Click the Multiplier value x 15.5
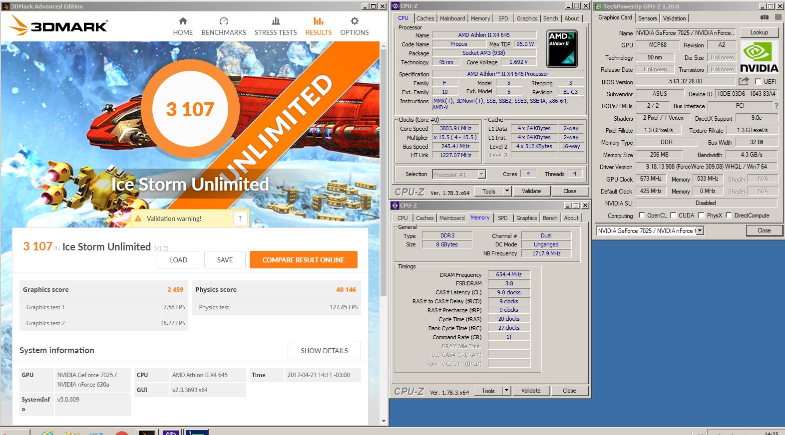 pos(455,137)
